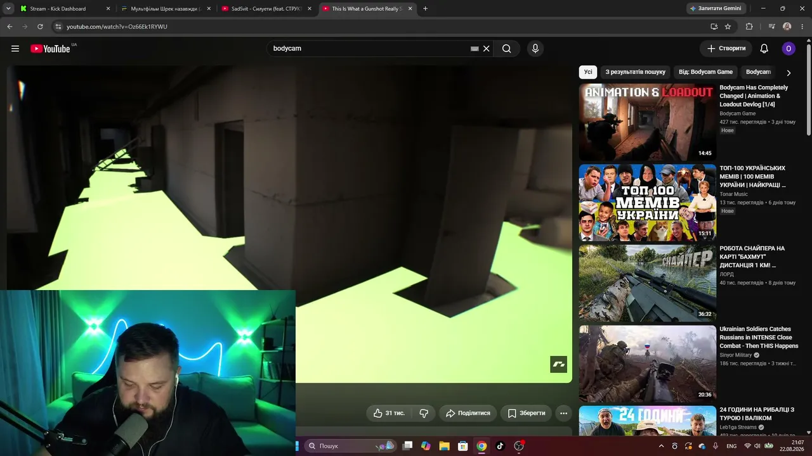This screenshot has width=812, height=456.
Task: Share the video with Поділитися
Action: click(468, 413)
